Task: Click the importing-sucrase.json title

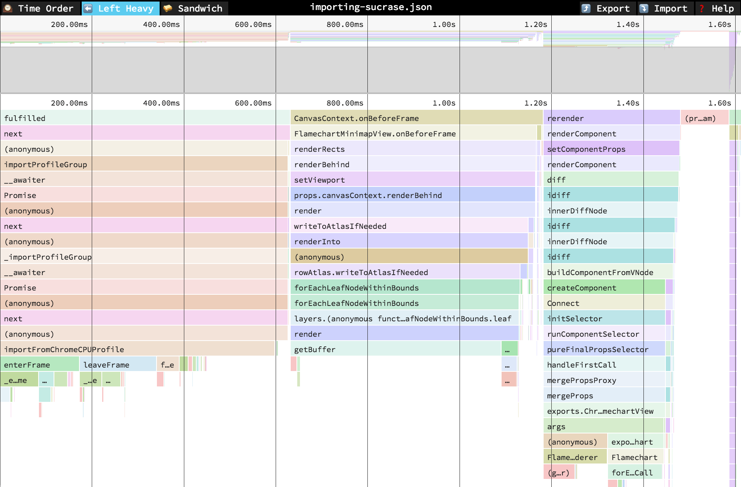Action: click(x=371, y=7)
